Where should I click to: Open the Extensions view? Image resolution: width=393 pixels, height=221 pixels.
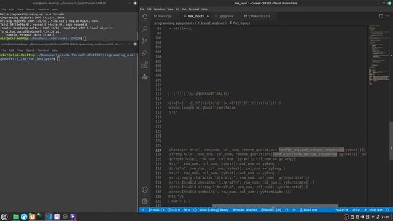click(x=145, y=64)
